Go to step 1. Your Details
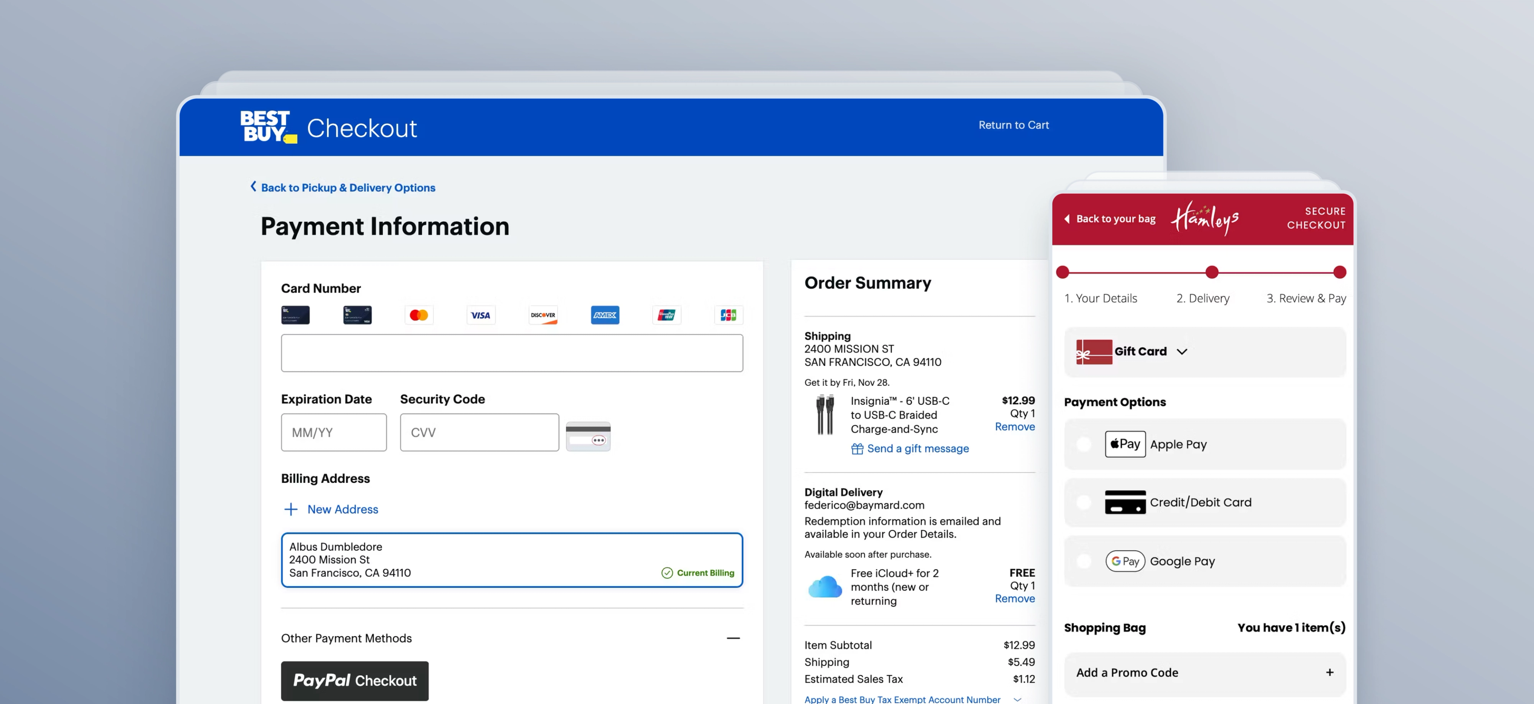Viewport: 1534px width, 704px height. click(x=1101, y=298)
